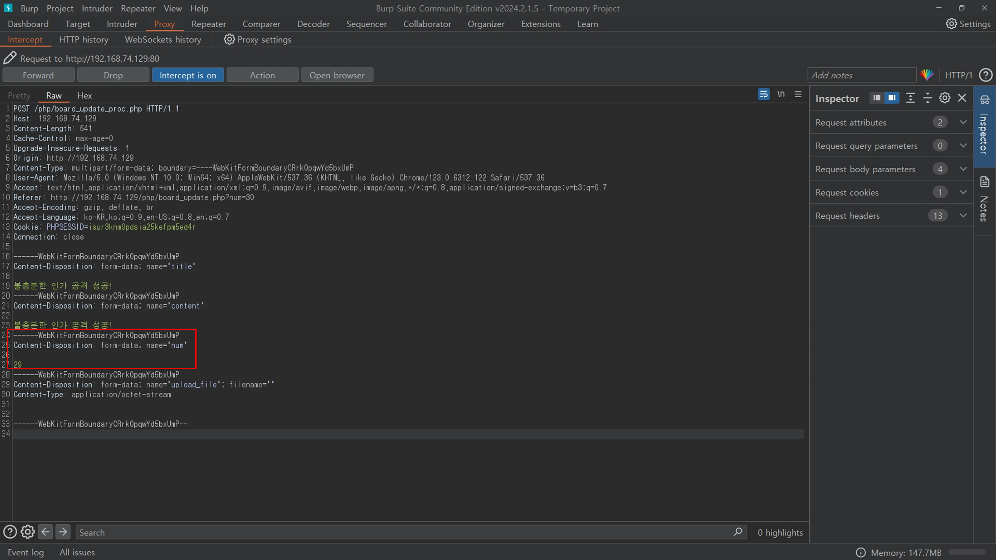
Task: Open Event log in status bar
Action: 26,552
